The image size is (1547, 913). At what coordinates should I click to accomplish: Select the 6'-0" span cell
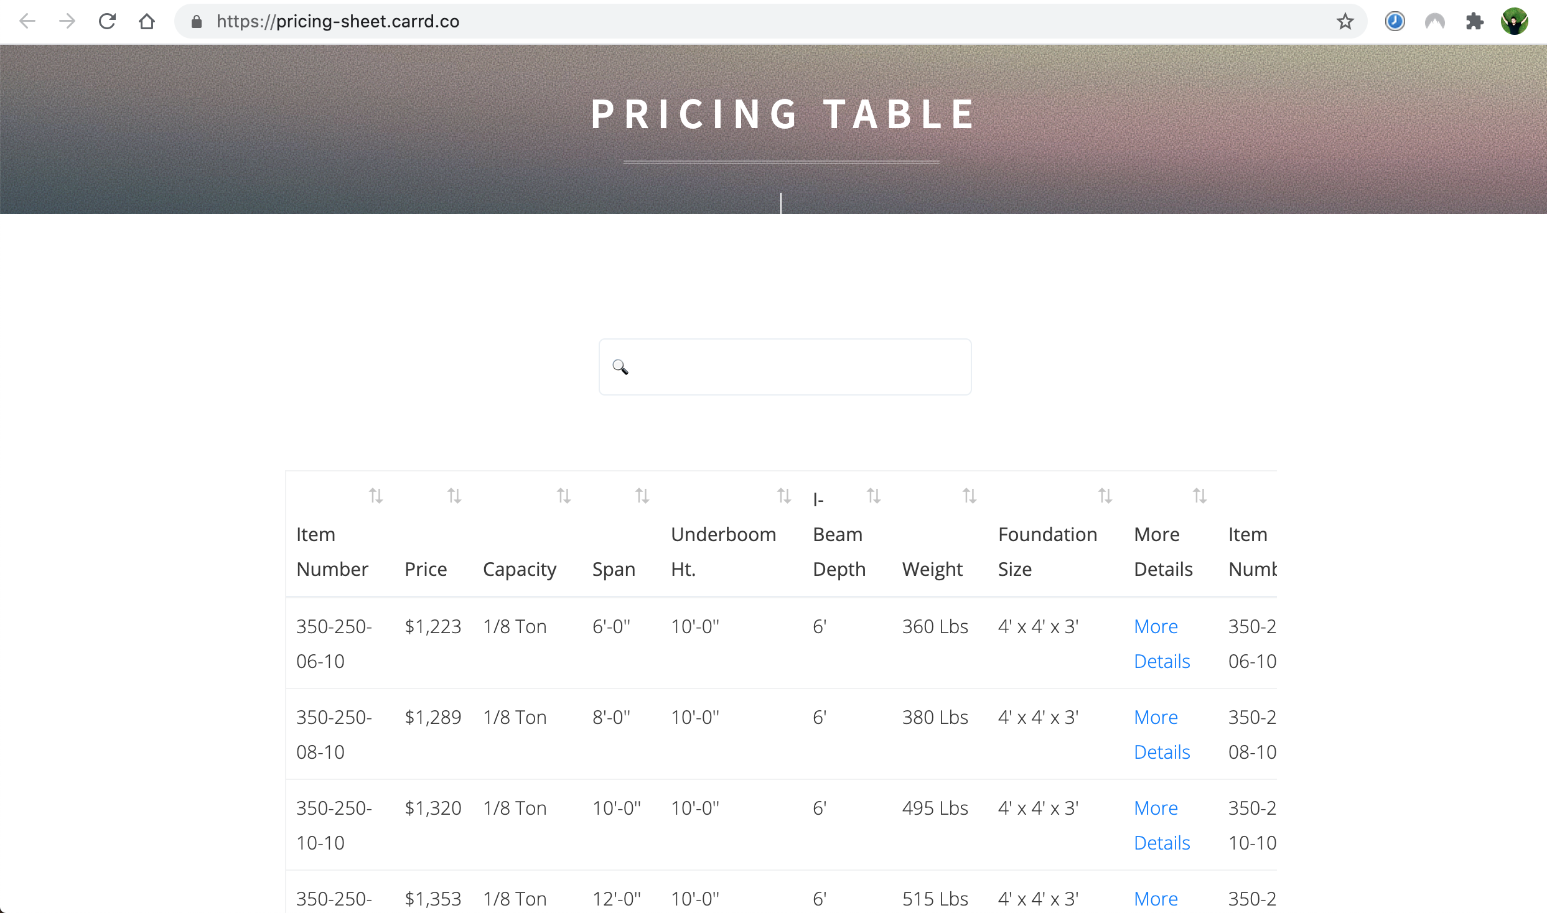pos(611,626)
